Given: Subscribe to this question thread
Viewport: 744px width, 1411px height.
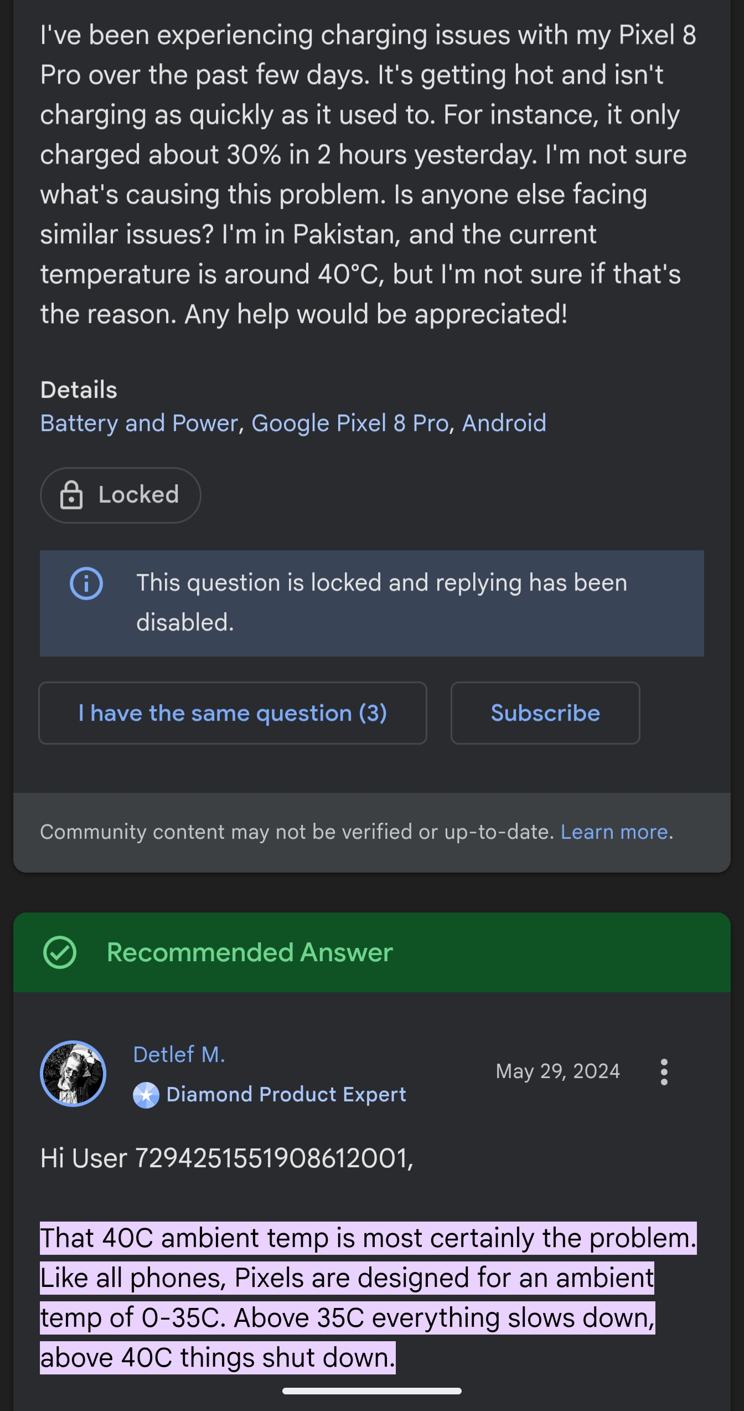Looking at the screenshot, I should (545, 713).
